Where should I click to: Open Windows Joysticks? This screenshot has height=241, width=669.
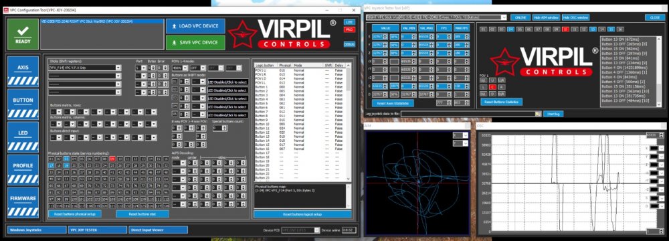click(36, 230)
